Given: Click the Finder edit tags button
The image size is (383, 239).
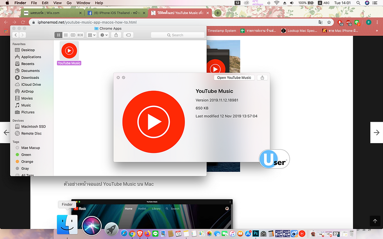Looking at the screenshot, I should [x=128, y=35].
